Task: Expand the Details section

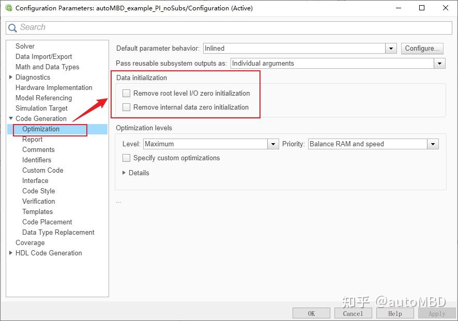Action: point(124,173)
